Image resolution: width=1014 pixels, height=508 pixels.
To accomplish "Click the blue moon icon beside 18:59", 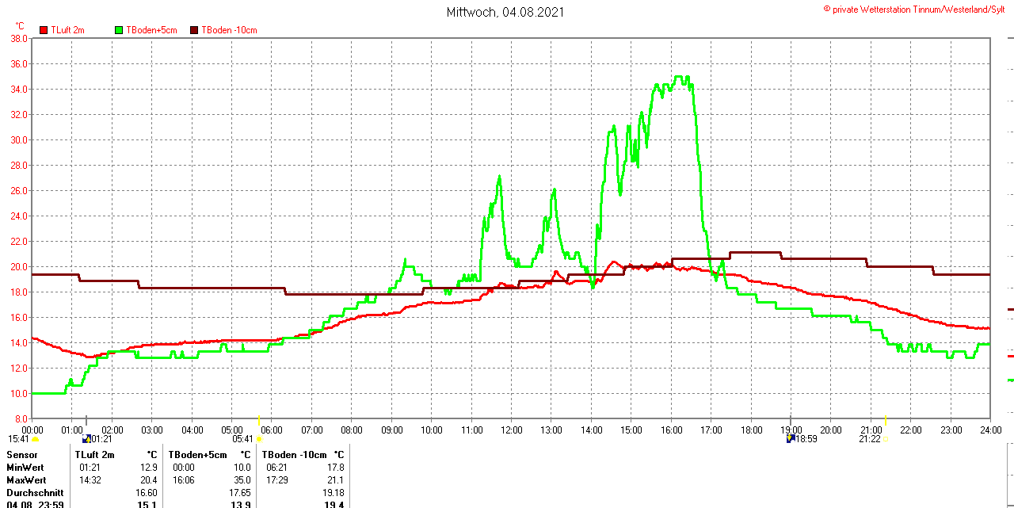I will (790, 438).
